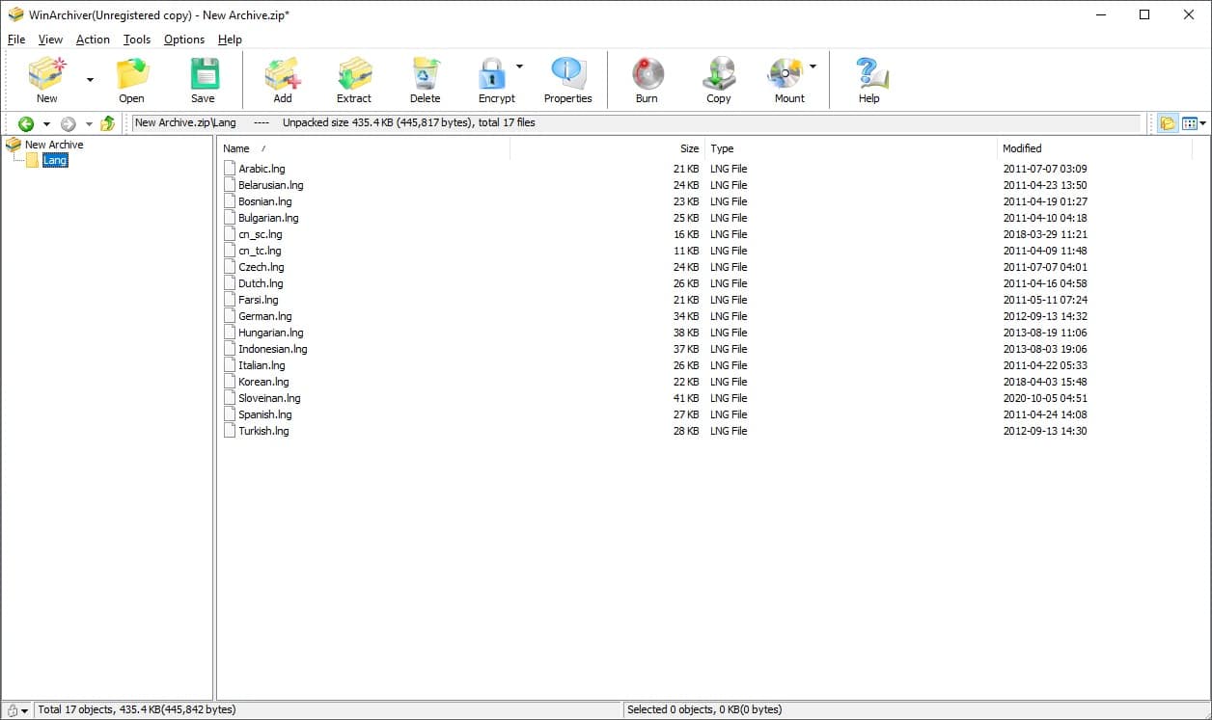The image size is (1212, 720).
Task: Click the Save toolbar icon
Action: tap(204, 74)
